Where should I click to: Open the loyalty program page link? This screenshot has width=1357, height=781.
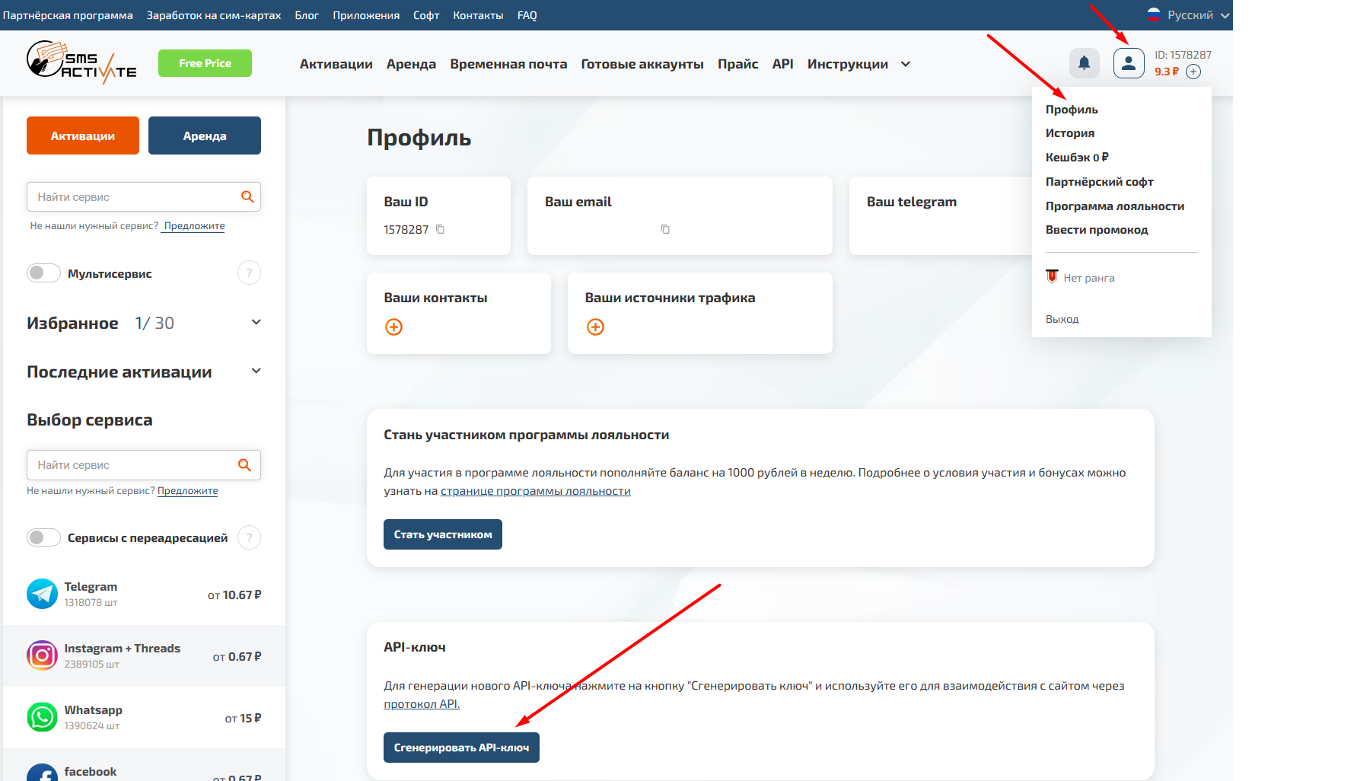tap(535, 491)
